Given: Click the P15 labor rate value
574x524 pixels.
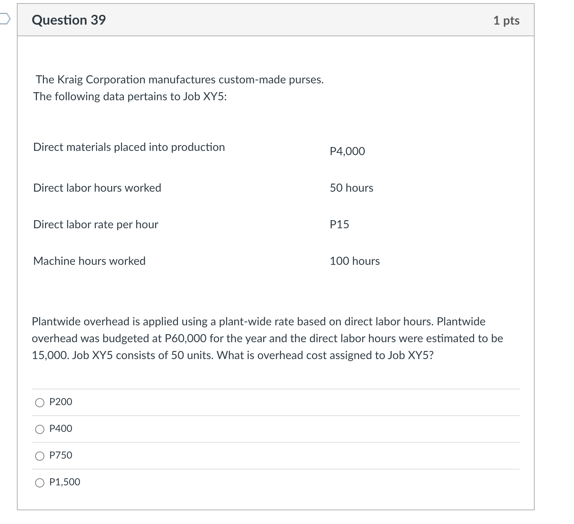Looking at the screenshot, I should (x=339, y=224).
